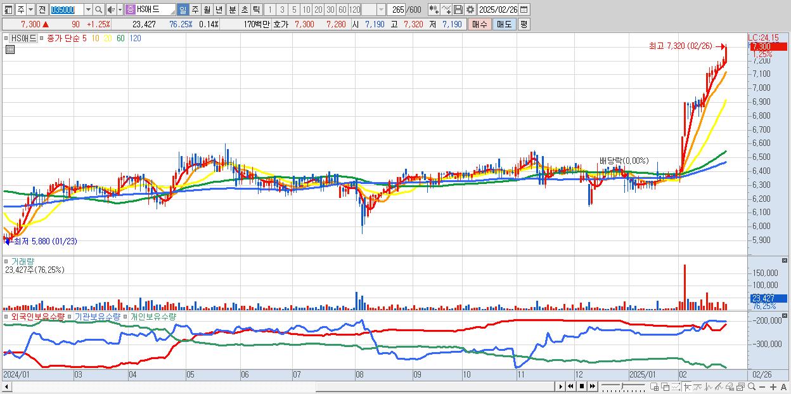Save chart with the floppy disk icon
The height and width of the screenshot is (394, 791).
point(458,10)
